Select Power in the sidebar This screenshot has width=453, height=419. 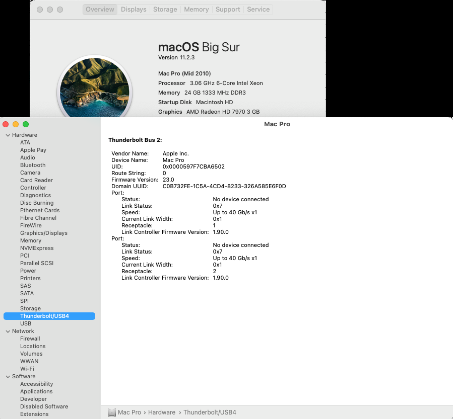(28, 271)
